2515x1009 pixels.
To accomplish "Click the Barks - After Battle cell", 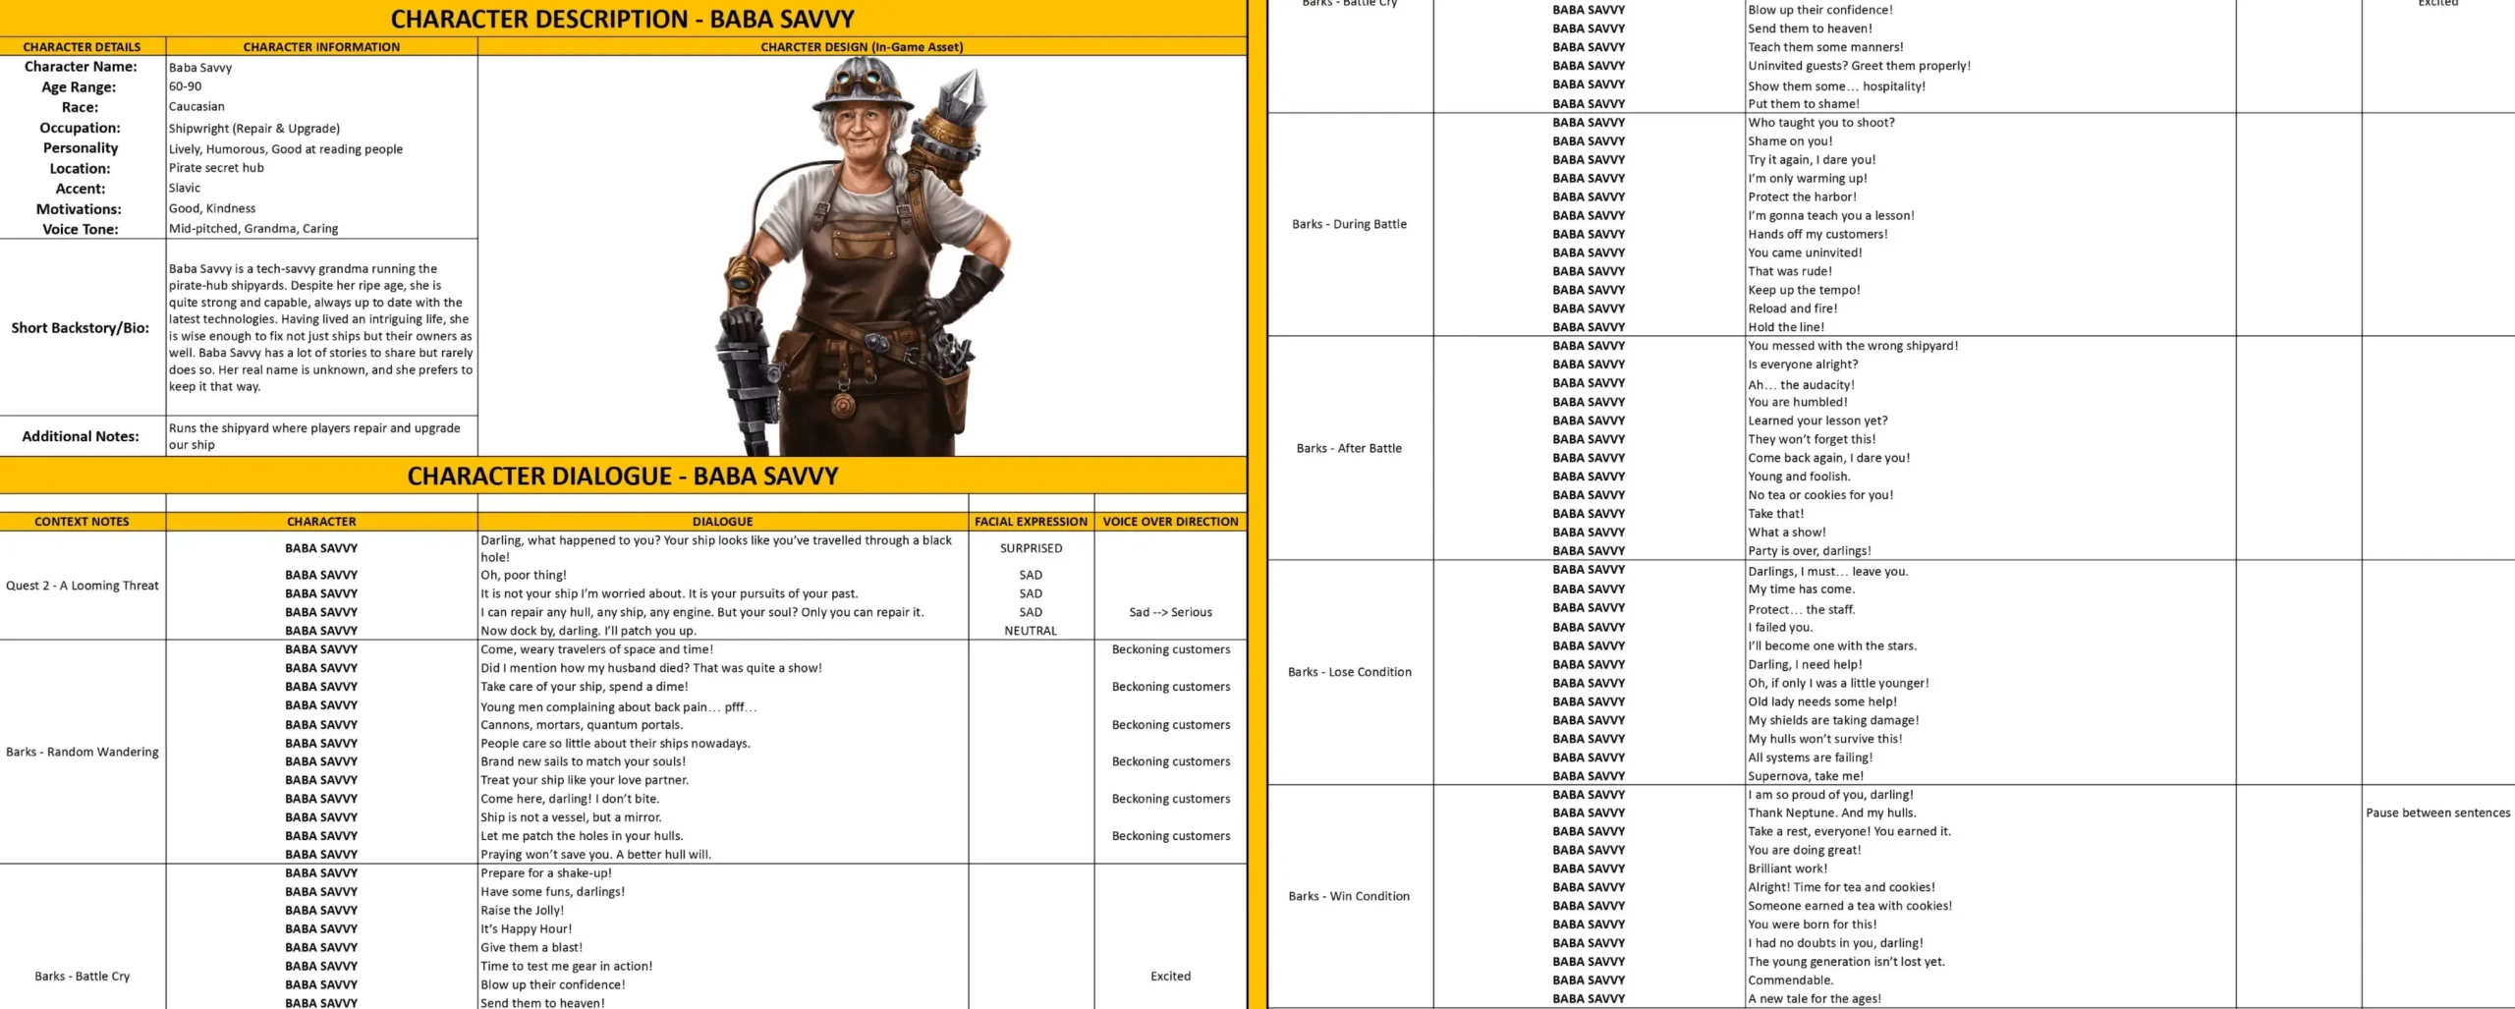I will coord(1349,448).
